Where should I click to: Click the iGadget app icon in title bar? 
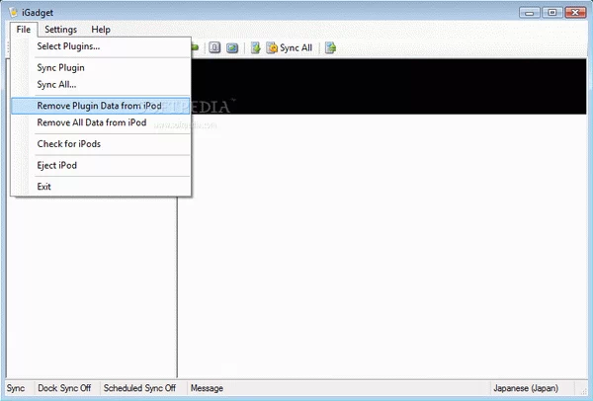coord(14,13)
